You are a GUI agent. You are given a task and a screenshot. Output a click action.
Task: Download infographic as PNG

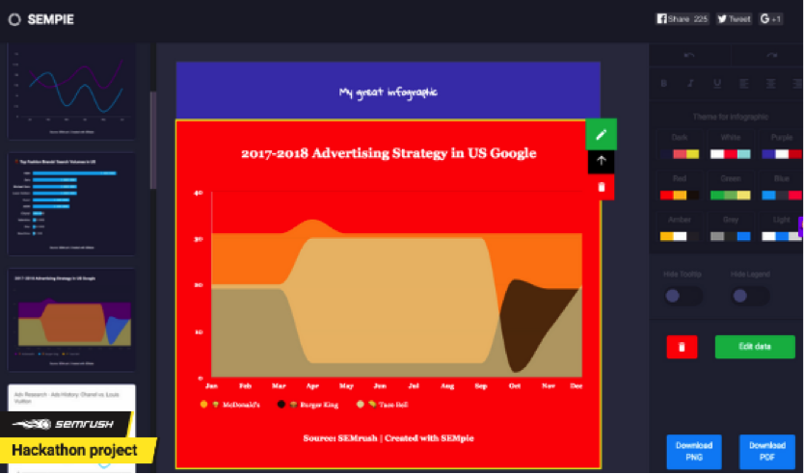click(694, 452)
